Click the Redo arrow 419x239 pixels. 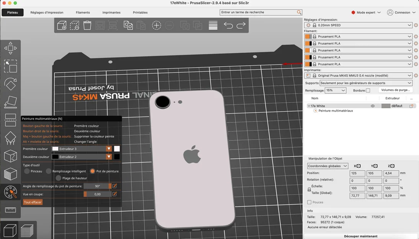pos(241,25)
